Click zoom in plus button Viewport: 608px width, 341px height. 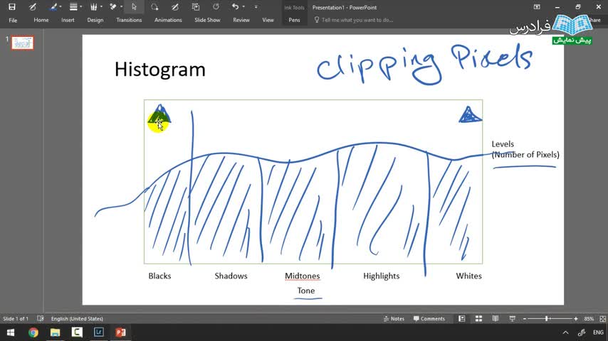point(576,318)
